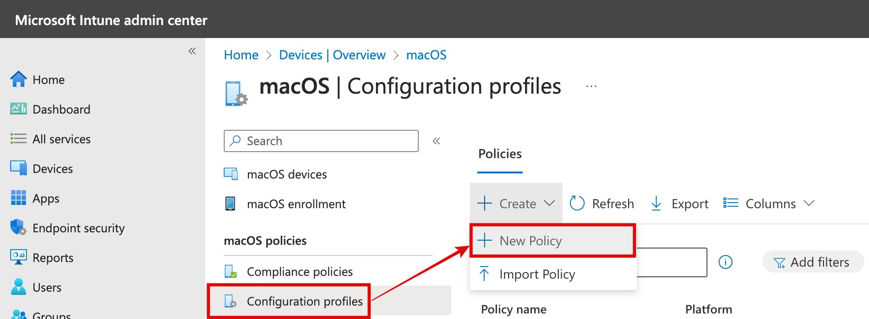Click the info circle icon beside filter box

pyautogui.click(x=726, y=262)
